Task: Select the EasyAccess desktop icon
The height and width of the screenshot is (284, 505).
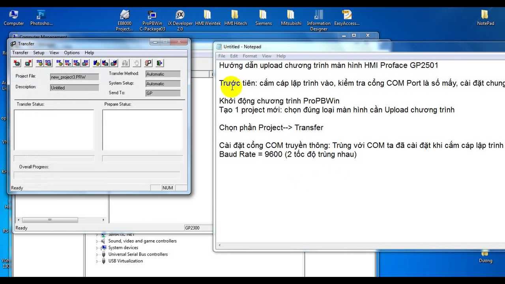Action: tap(347, 18)
